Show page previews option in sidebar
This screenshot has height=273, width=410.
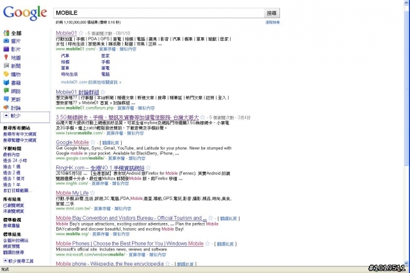[12, 246]
